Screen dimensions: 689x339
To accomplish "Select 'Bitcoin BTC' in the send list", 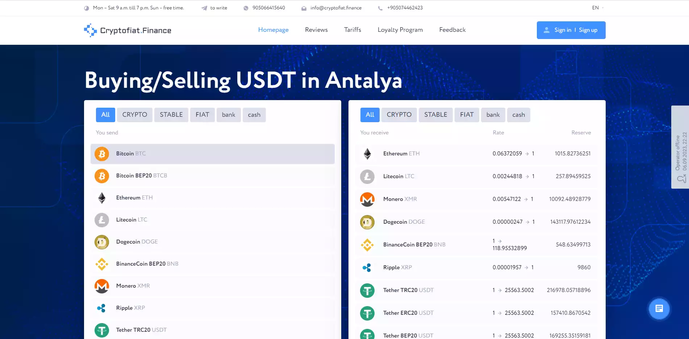I will pos(213,154).
